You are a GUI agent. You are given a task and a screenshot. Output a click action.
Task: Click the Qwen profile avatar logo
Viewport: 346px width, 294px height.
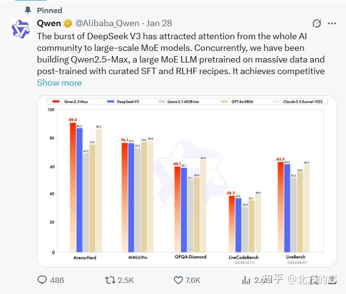(20, 29)
